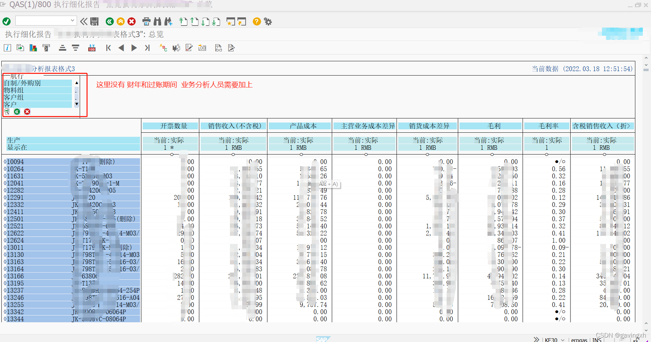
Task: Go to last page icon
Action: click(x=216, y=21)
